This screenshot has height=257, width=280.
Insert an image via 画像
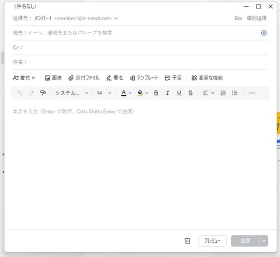pos(54,78)
